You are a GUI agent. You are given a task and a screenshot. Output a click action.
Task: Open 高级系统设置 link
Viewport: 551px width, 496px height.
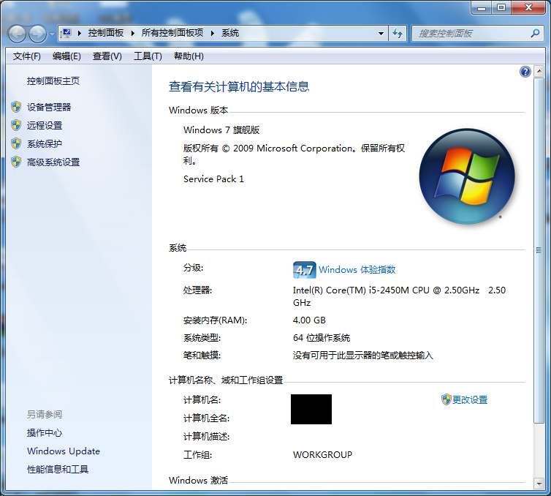coord(53,162)
